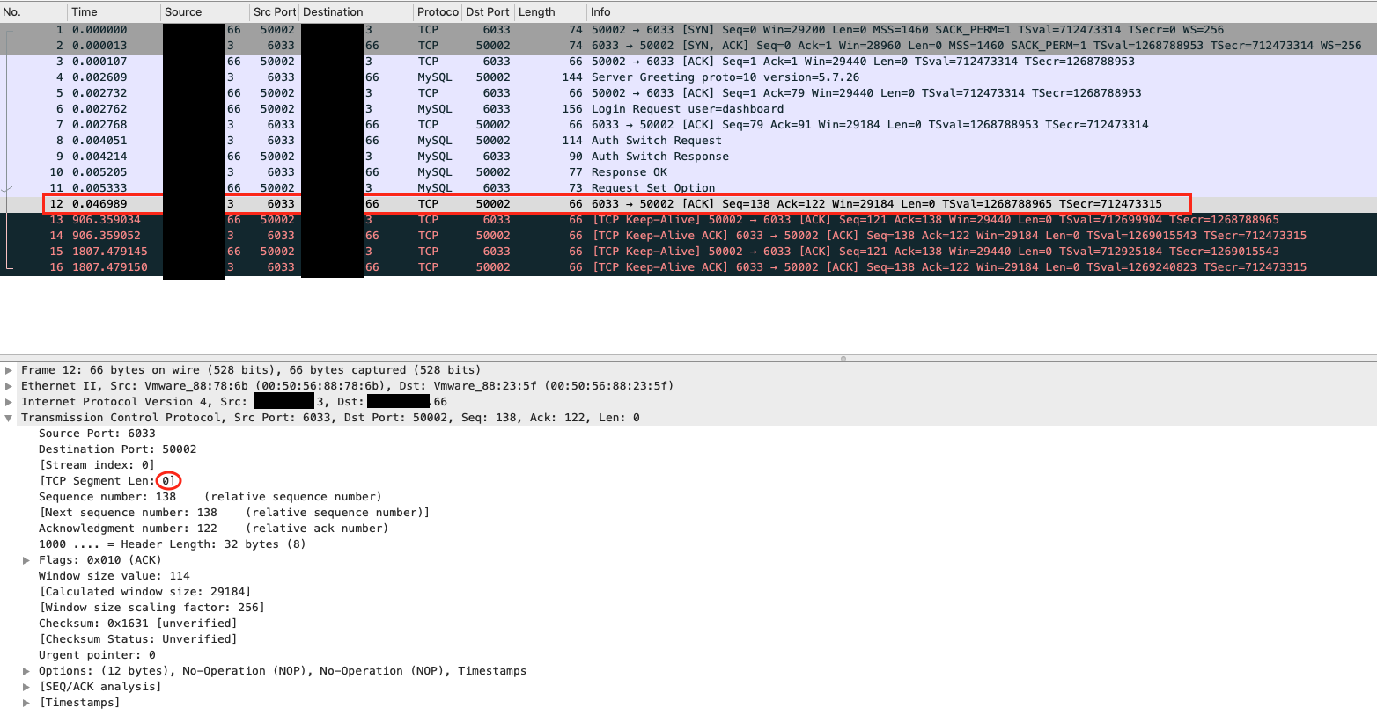The image size is (1377, 715).
Task: Select the [Window size scaling factor: 256] field
Action: (152, 608)
